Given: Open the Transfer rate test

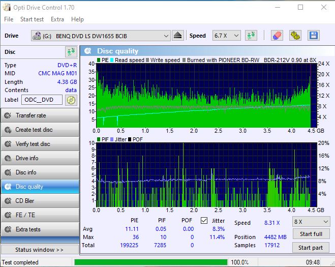Looking at the screenshot, I should pyautogui.click(x=40, y=115).
